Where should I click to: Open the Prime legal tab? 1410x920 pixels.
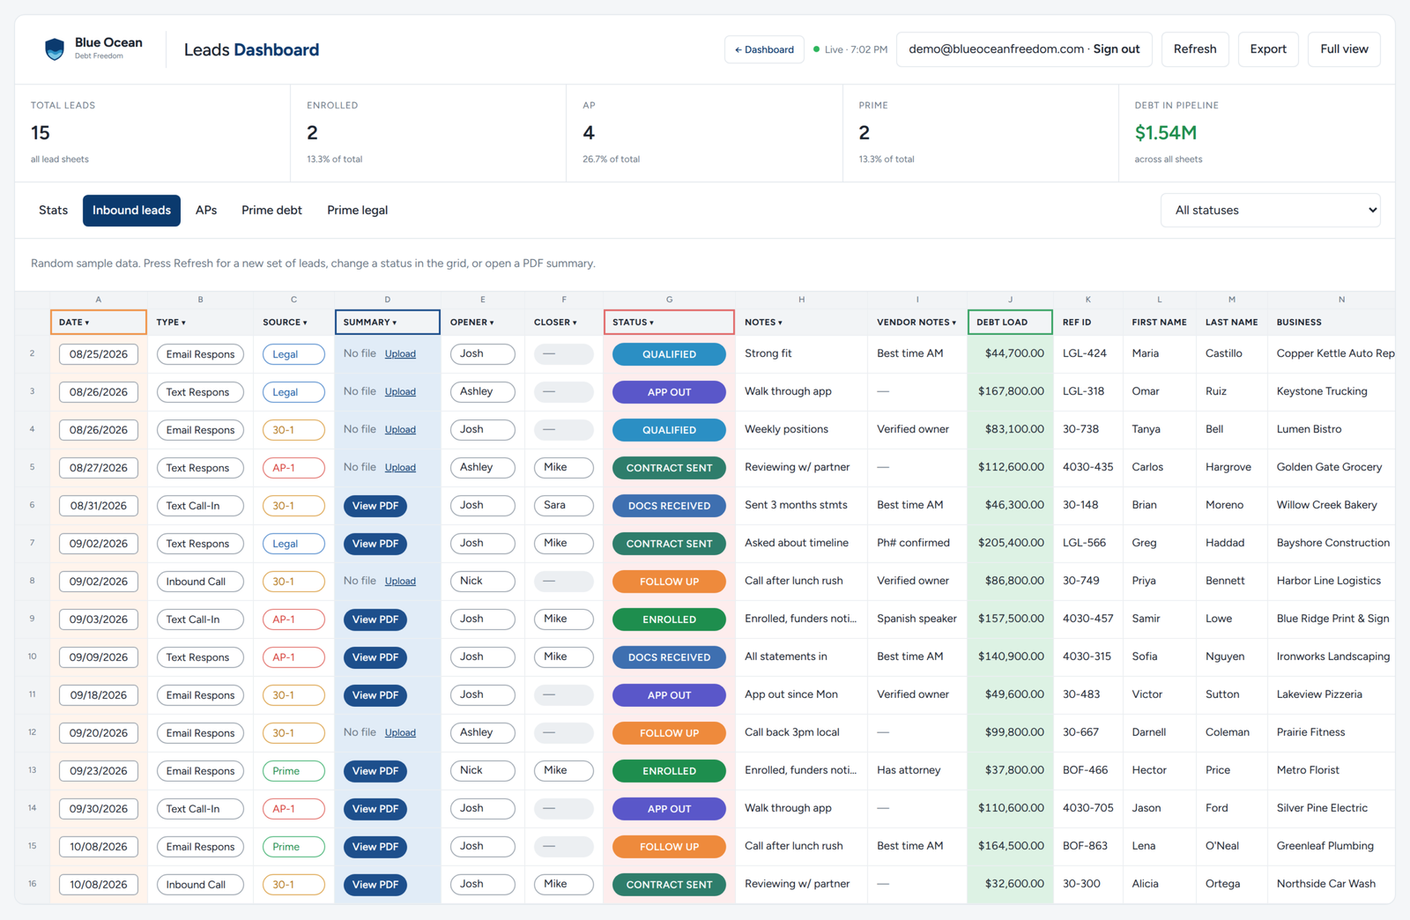click(357, 211)
